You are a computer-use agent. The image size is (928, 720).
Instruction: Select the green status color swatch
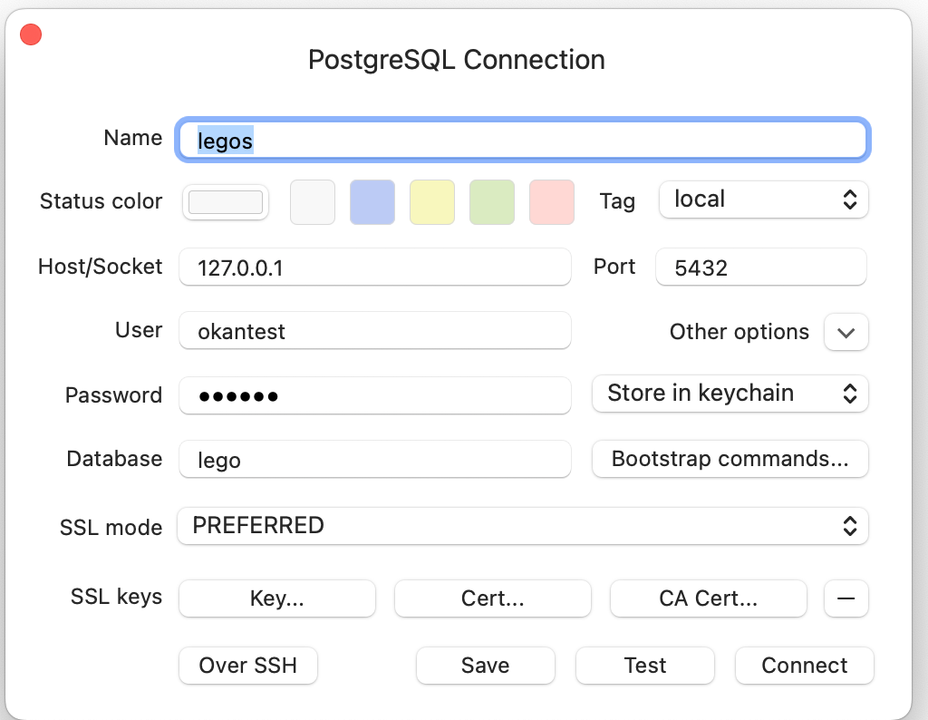pos(491,201)
